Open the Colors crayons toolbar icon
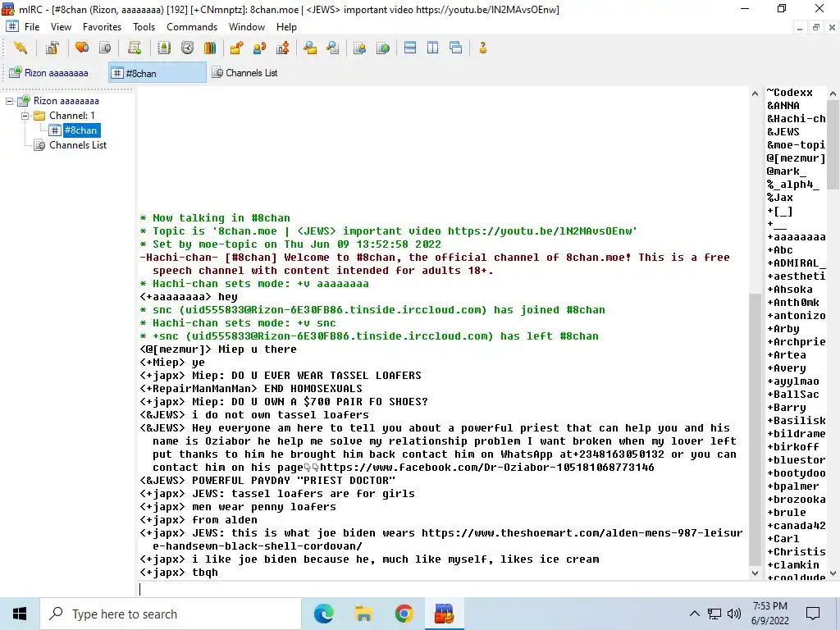This screenshot has height=630, width=840. pos(210,48)
